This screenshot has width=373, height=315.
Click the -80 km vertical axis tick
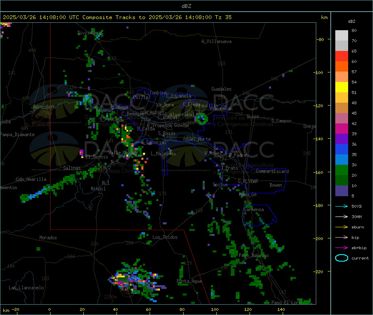tap(321, 39)
